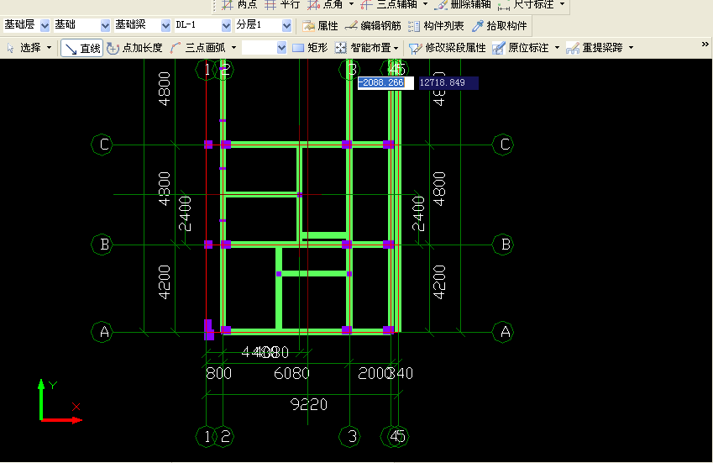Toggle the 直线 line drawing tool
Viewport: 713px width, 463px height.
(x=81, y=48)
